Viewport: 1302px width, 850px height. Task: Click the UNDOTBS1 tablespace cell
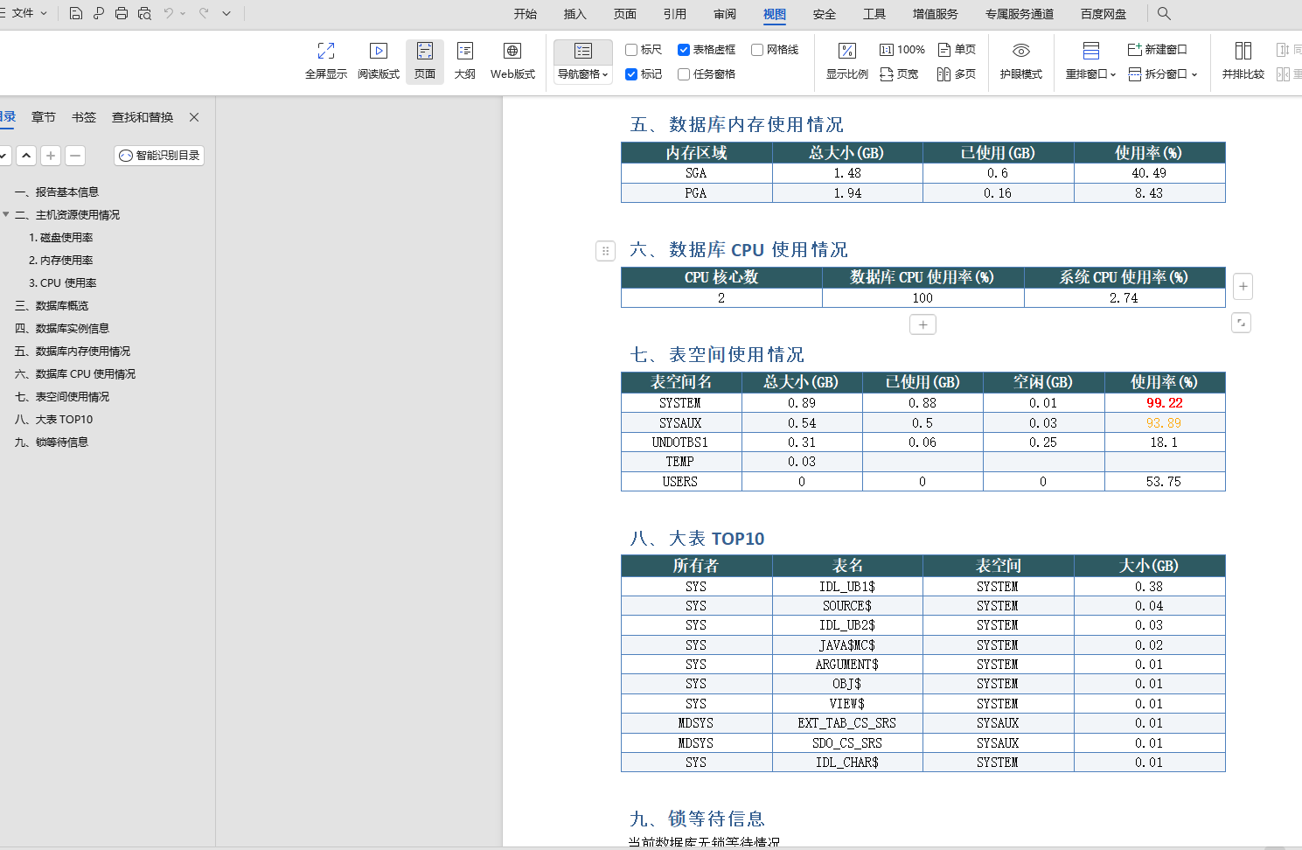[680, 442]
